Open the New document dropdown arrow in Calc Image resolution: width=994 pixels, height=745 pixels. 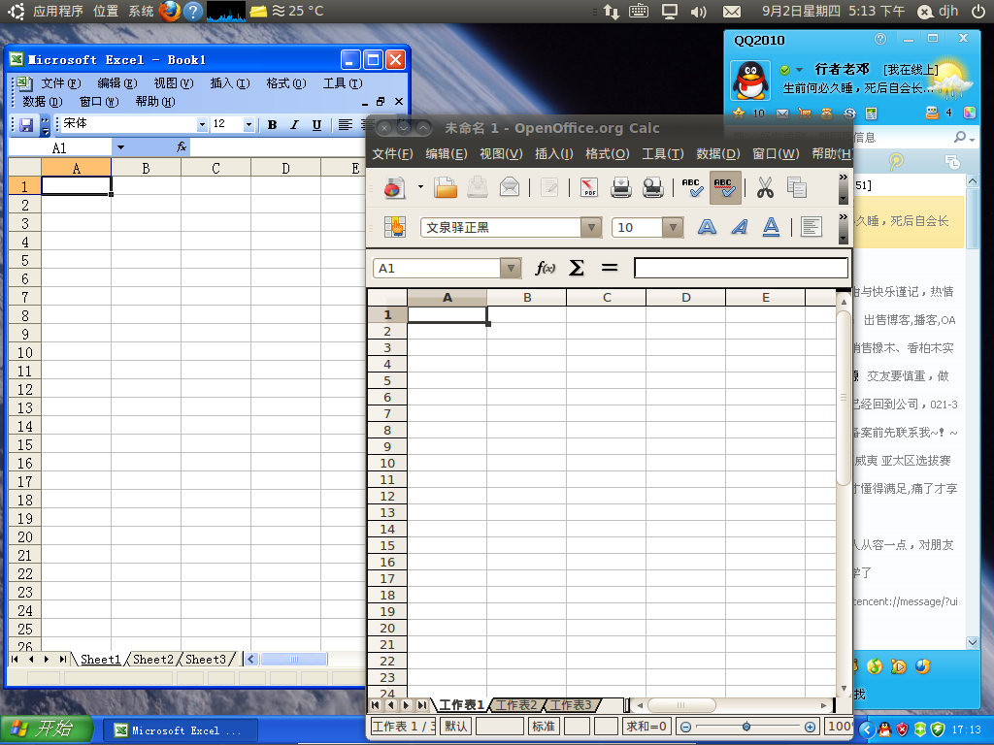419,187
